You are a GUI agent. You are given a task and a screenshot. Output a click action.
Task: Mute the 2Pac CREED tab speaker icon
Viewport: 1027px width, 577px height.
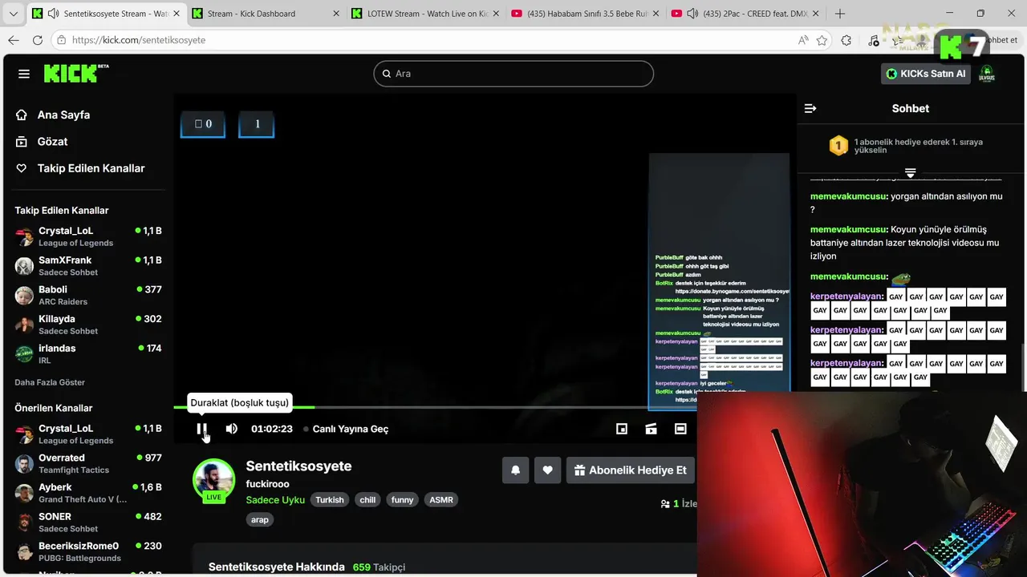[x=692, y=14]
